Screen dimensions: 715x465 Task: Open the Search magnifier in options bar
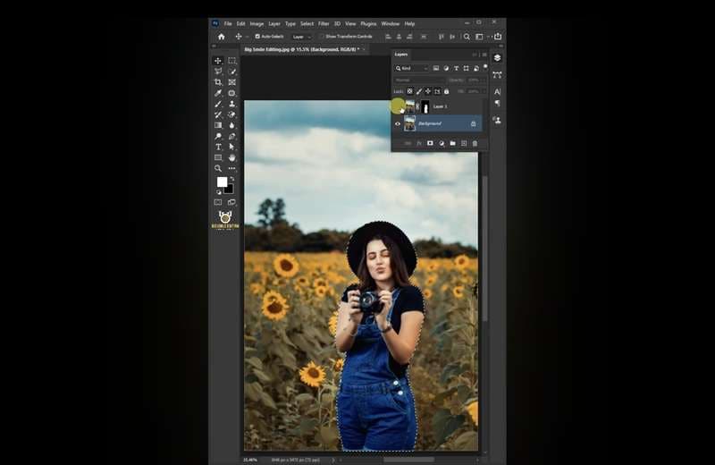pos(467,37)
